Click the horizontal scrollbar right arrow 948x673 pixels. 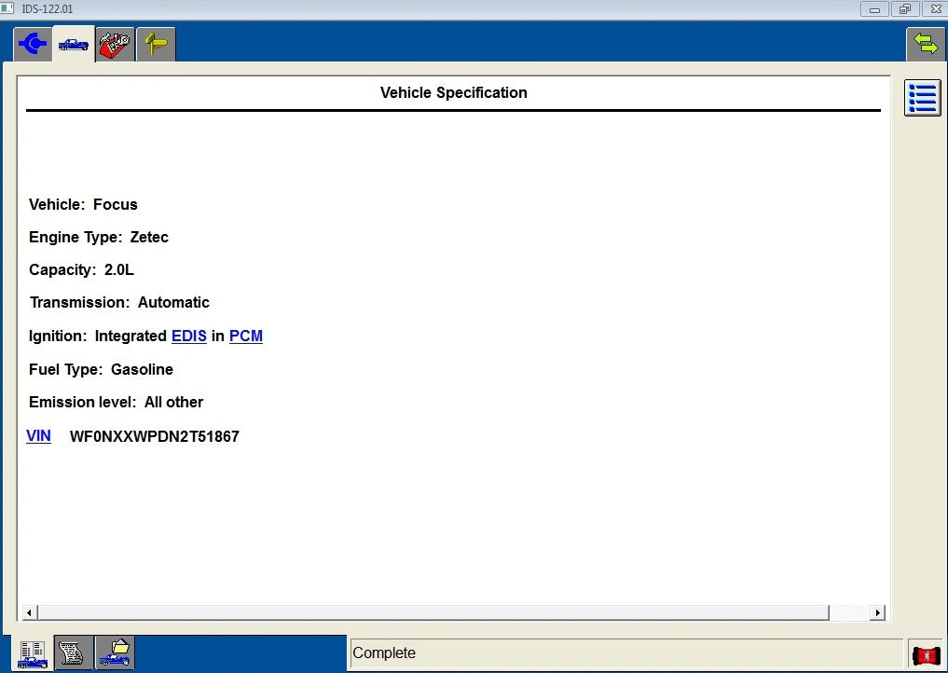(x=877, y=612)
